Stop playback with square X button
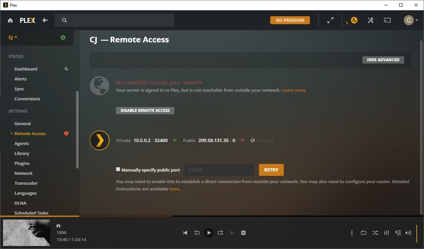This screenshot has width=424, height=249. tap(243, 233)
